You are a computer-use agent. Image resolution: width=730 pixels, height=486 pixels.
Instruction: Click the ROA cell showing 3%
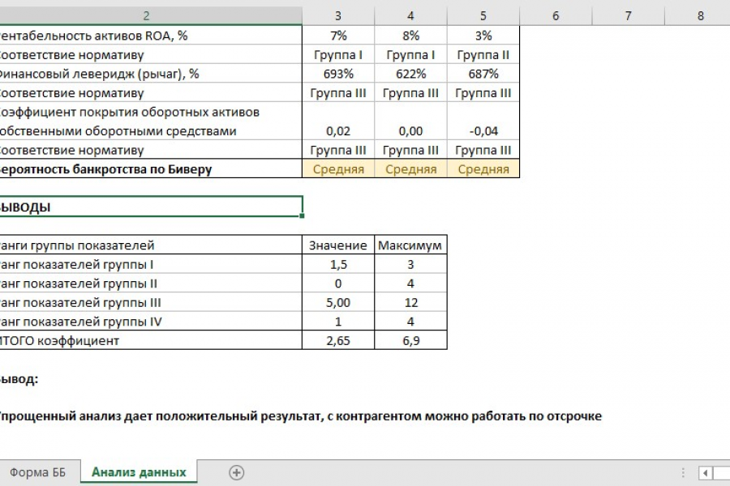coord(483,36)
